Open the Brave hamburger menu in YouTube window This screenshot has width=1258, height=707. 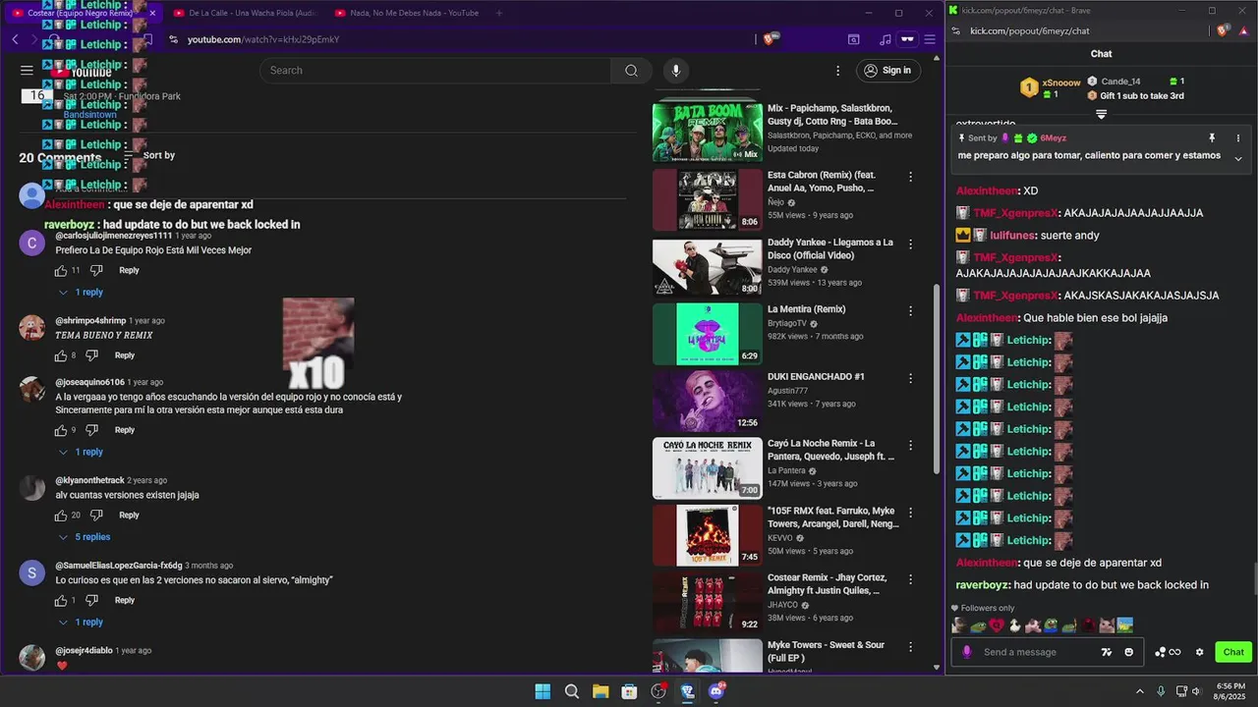[x=930, y=39]
